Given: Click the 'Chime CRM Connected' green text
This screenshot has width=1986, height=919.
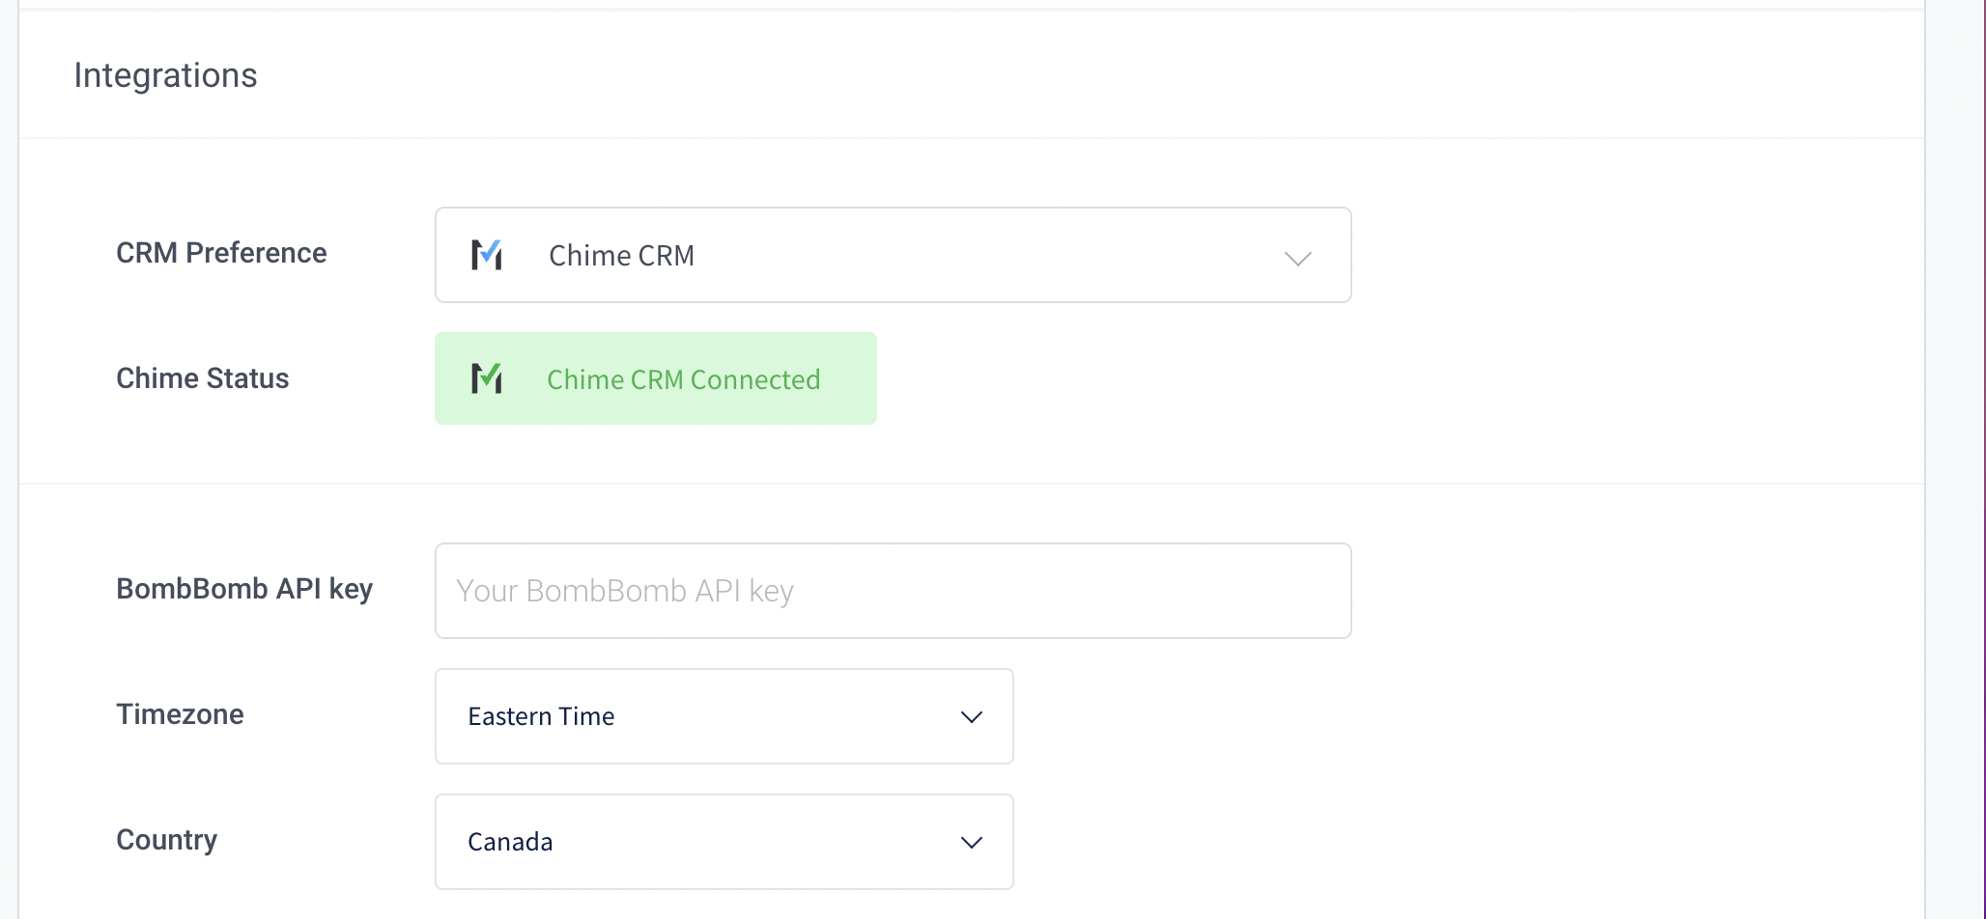Looking at the screenshot, I should (684, 379).
